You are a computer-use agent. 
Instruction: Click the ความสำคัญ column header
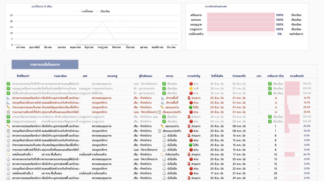(193, 76)
